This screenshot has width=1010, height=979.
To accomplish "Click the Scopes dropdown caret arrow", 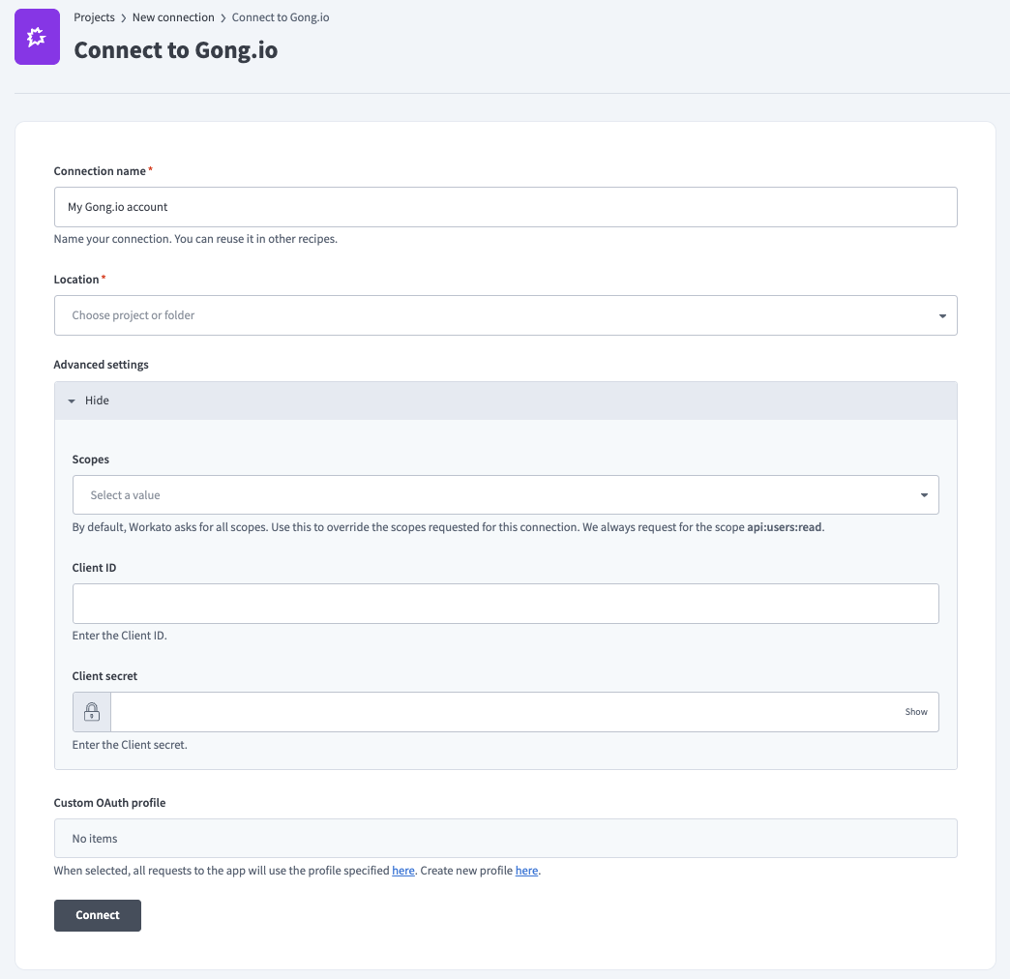I will click(x=924, y=495).
